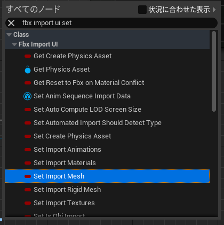This screenshot has width=224, height=225.
Task: Choose Set Automated Import Should Detect Type
Action: click(x=107, y=123)
